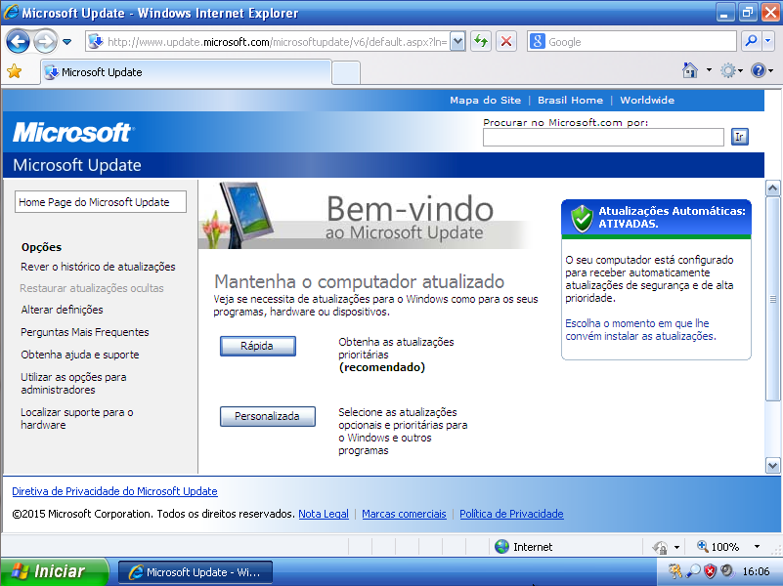The image size is (783, 586).
Task: Open the Política de Privacidade link
Action: pyautogui.click(x=511, y=514)
